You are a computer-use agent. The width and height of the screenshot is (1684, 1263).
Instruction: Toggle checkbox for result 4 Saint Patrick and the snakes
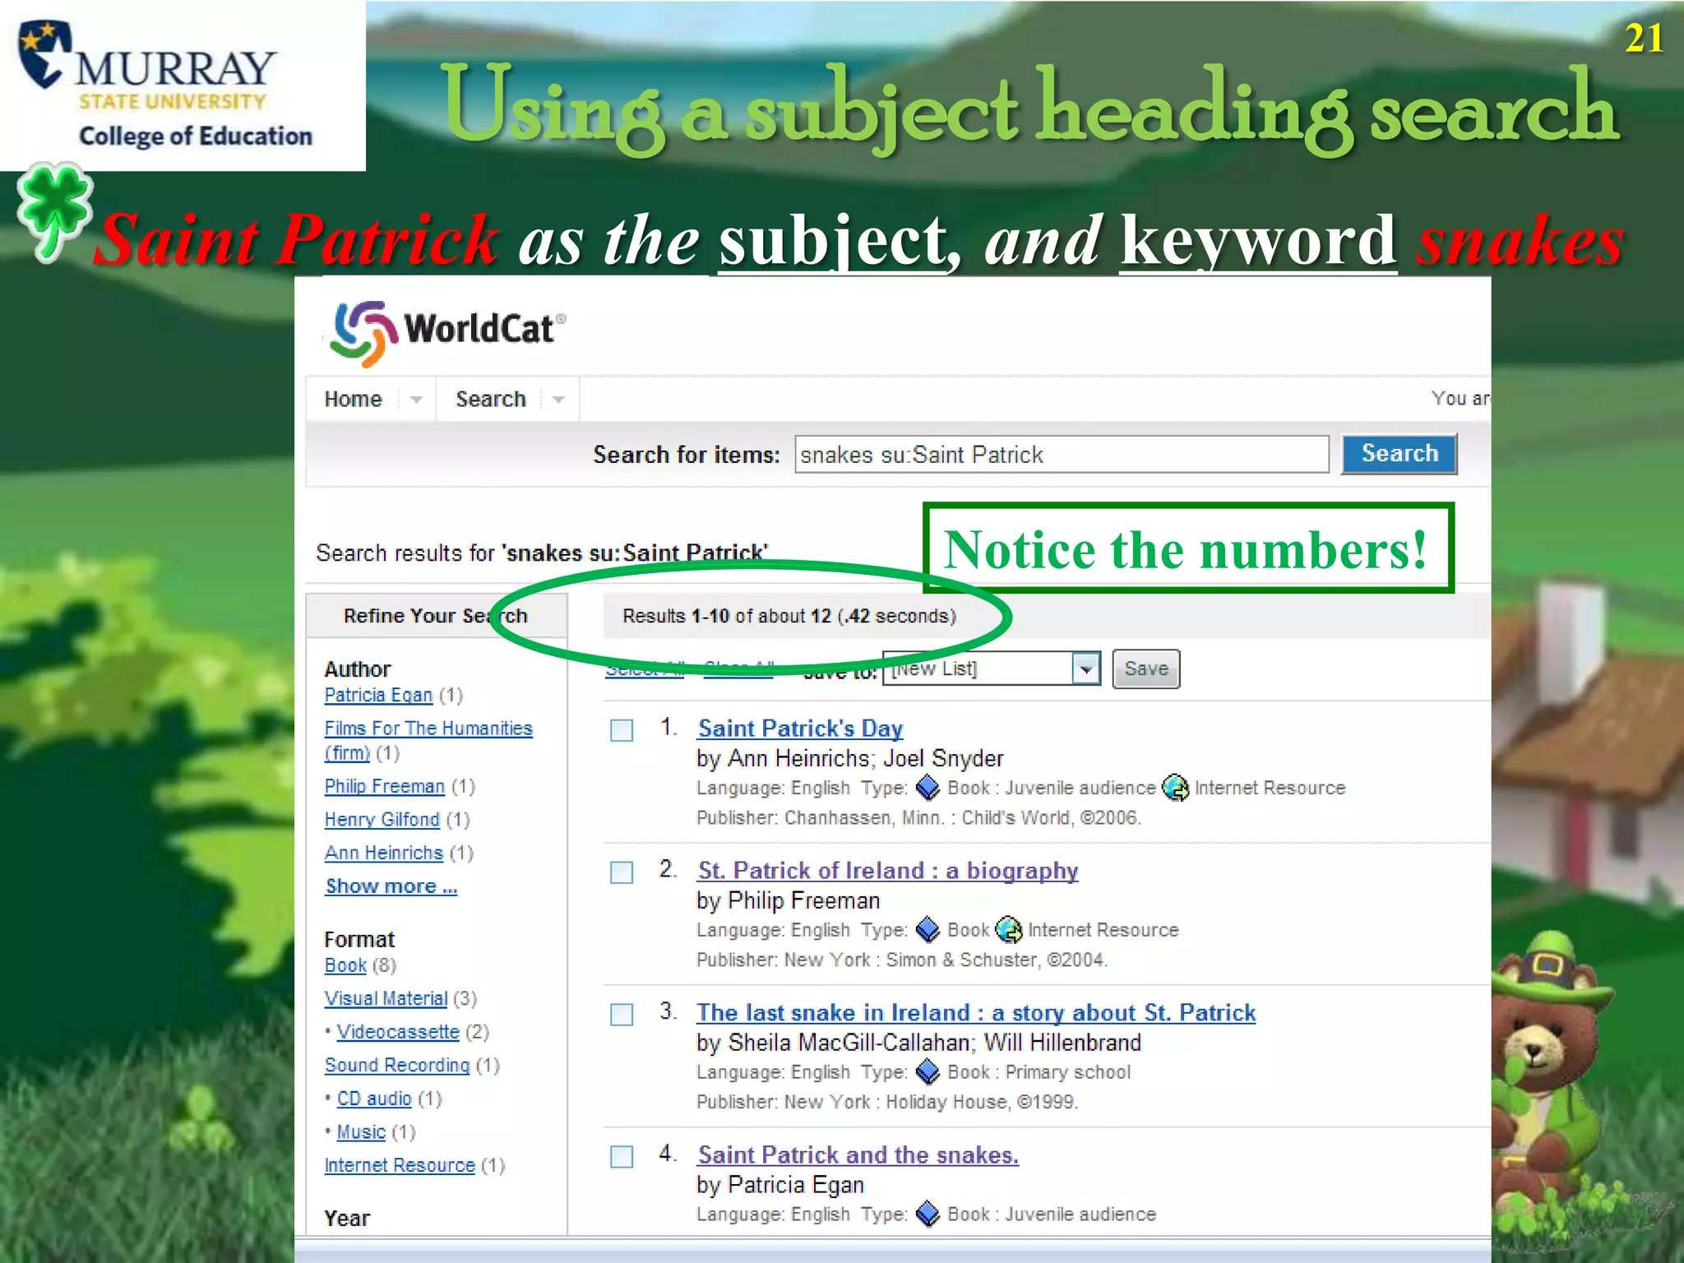(x=622, y=1157)
